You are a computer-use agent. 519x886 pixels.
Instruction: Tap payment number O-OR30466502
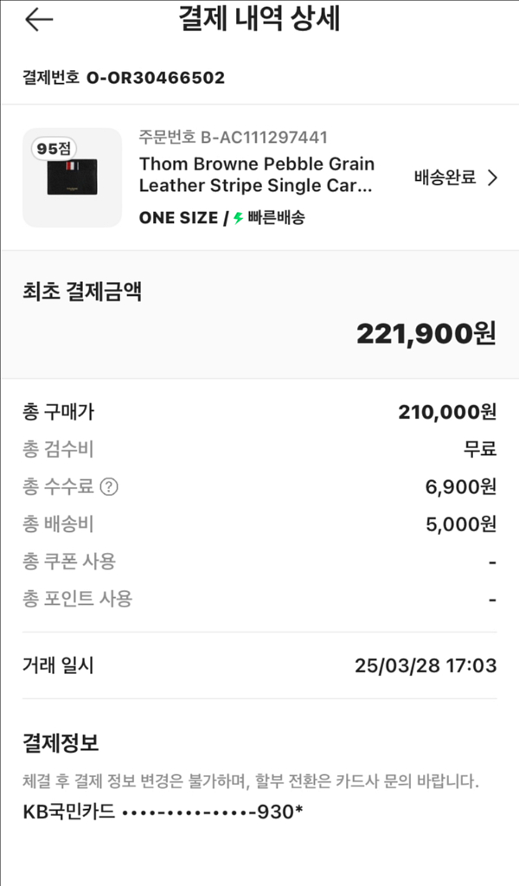pos(156,78)
